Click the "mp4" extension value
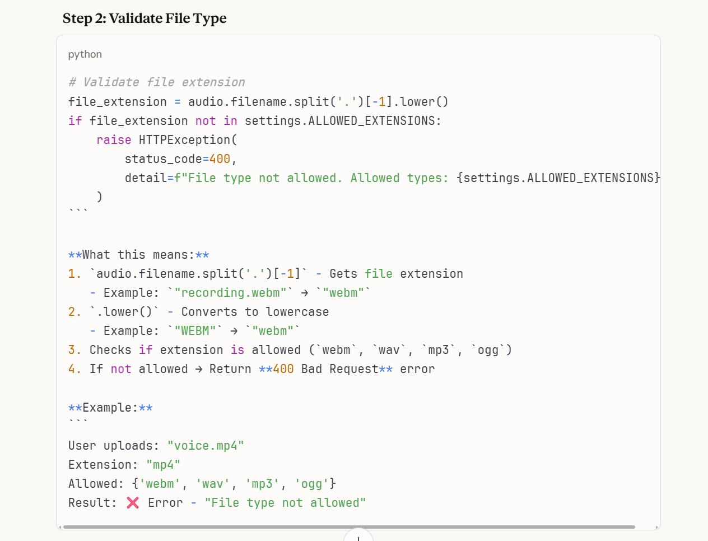708x541 pixels. click(163, 465)
